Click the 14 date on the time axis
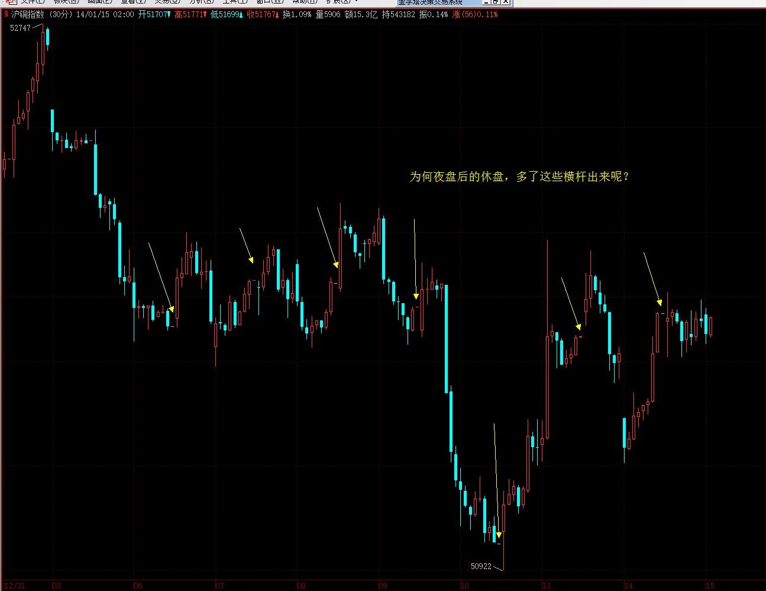The width and height of the screenshot is (766, 591). click(x=628, y=586)
